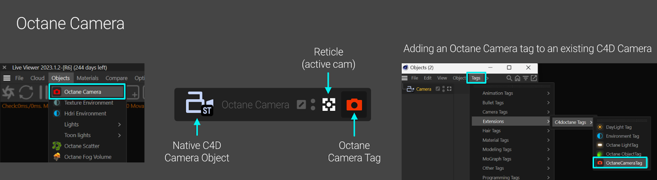Click the search icon in Objects panel
The width and height of the screenshot is (657, 180).
point(509,78)
